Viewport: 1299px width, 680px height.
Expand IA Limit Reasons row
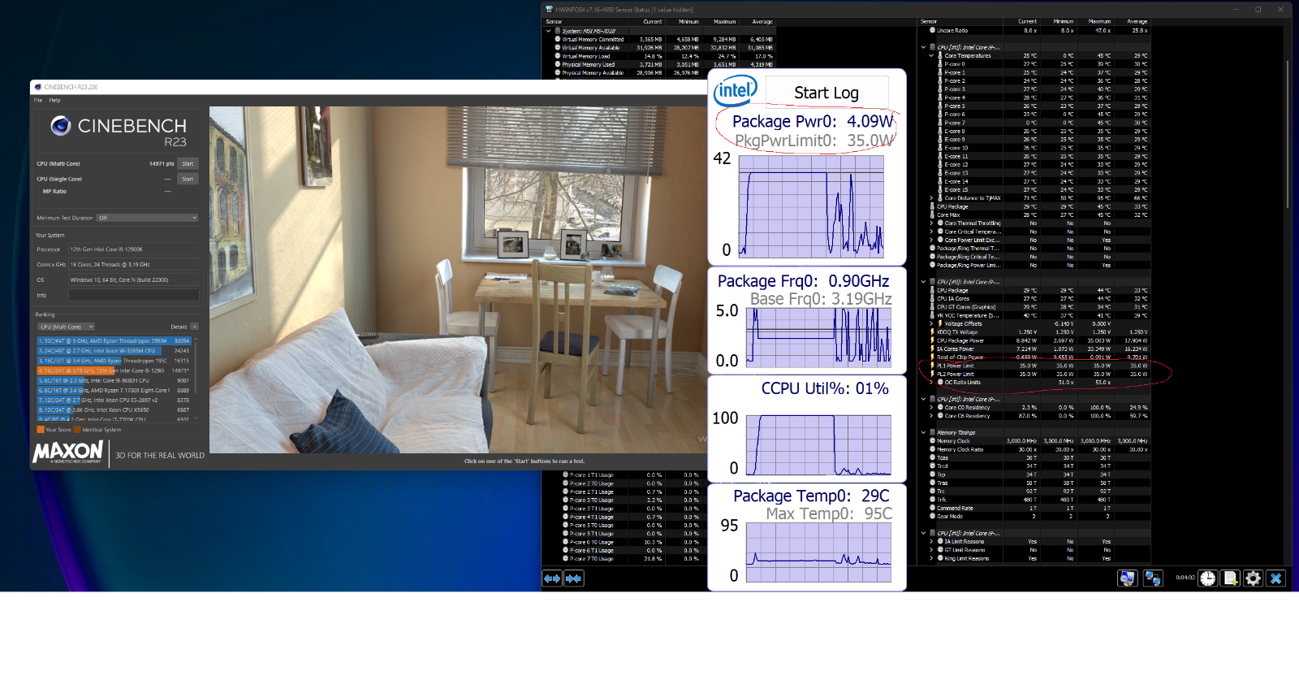[931, 542]
